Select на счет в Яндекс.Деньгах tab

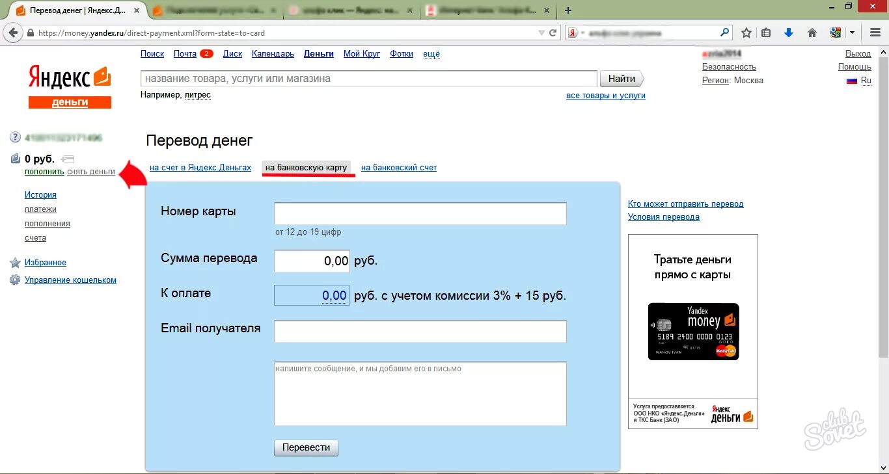[x=200, y=168]
